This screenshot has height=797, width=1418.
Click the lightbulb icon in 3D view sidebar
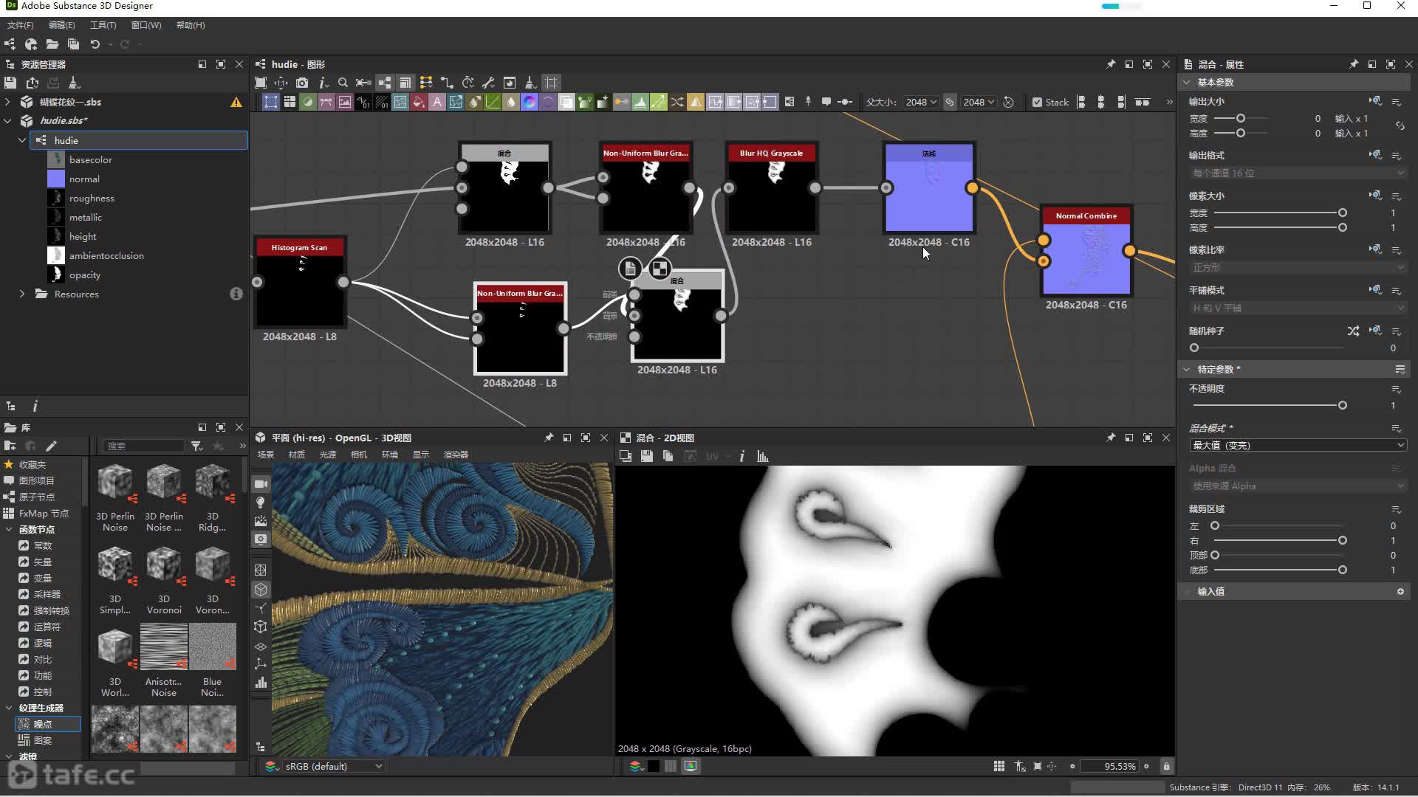[261, 503]
